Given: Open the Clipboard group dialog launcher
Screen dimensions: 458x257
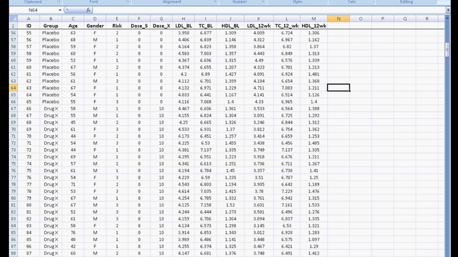Looking at the screenshot, I should [x=59, y=2].
